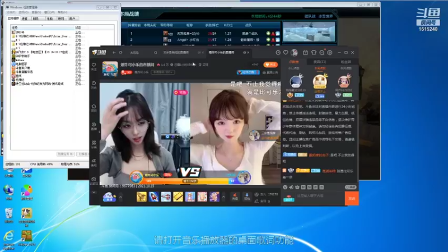Click the crown icon in the chat toolbar
448x252 pixels.
[x=297, y=187]
